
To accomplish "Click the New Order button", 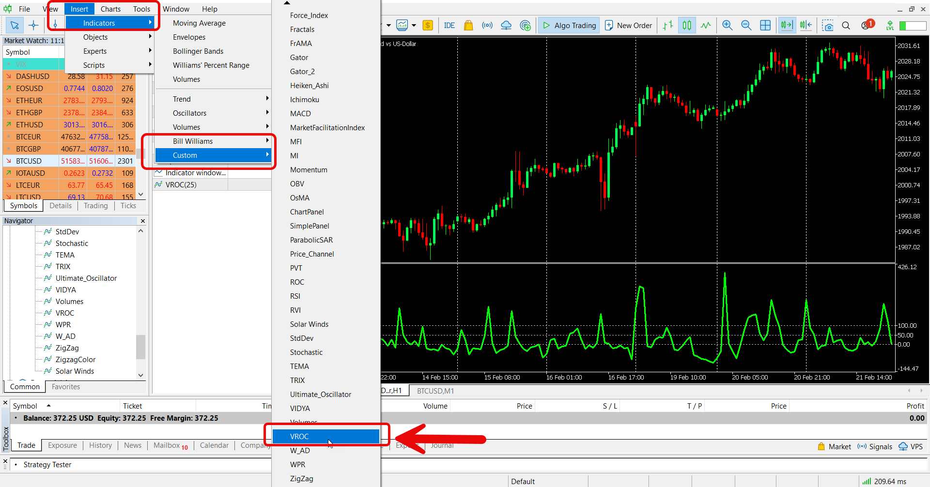I will 628,25.
